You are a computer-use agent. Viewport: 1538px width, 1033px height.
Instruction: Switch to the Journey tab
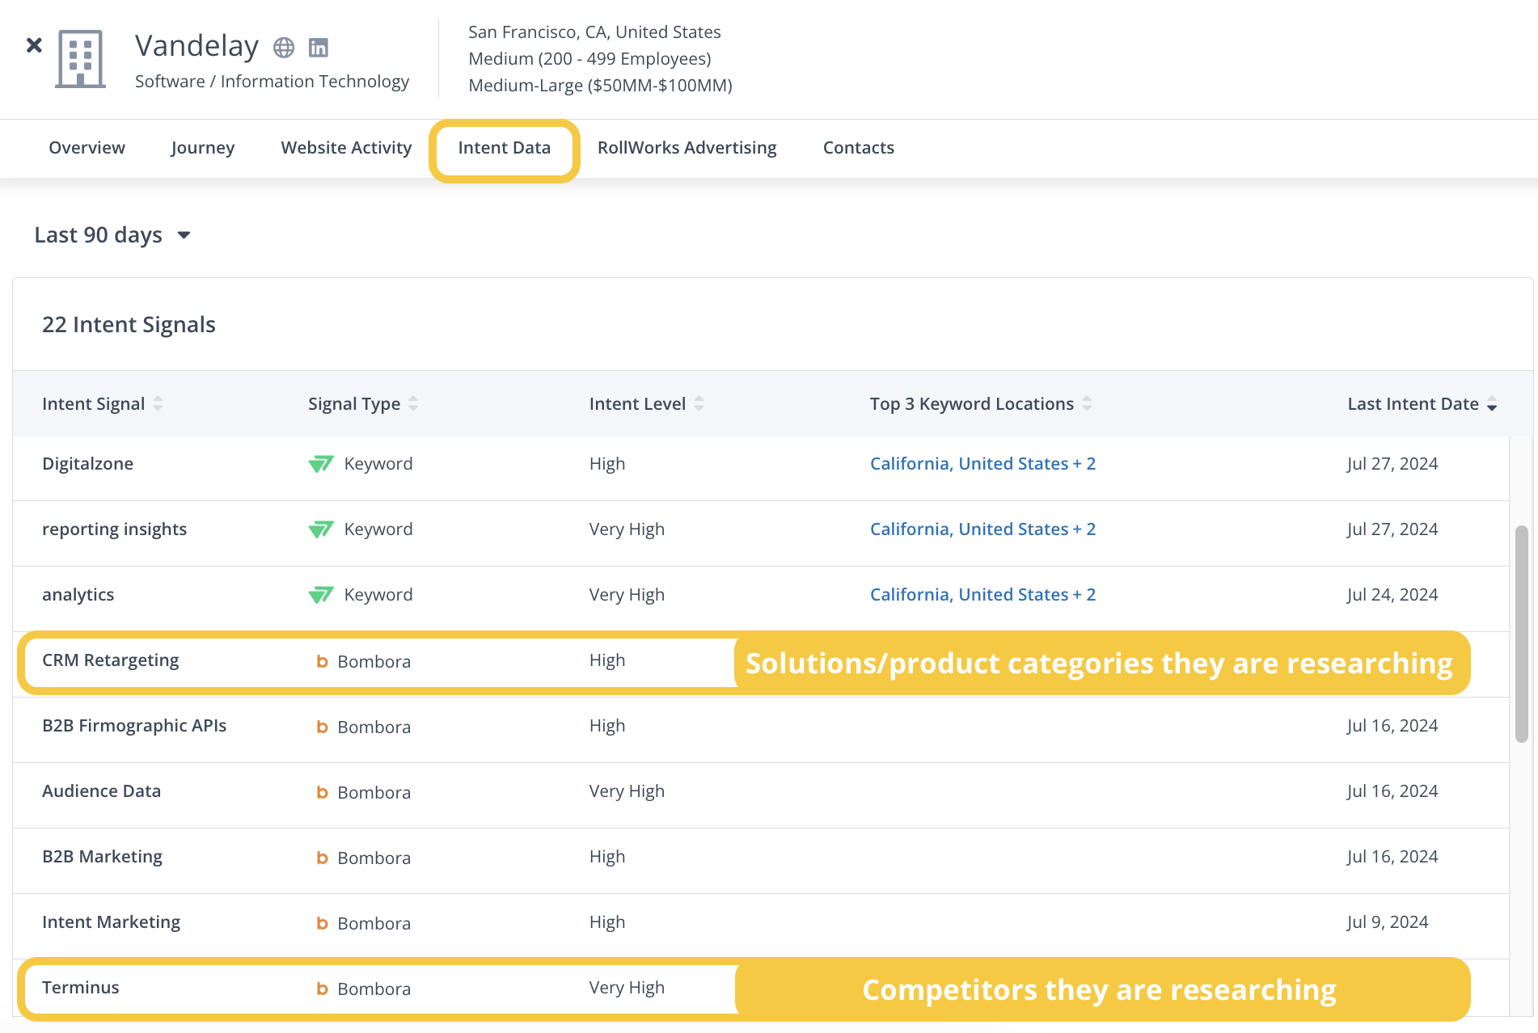[203, 148]
